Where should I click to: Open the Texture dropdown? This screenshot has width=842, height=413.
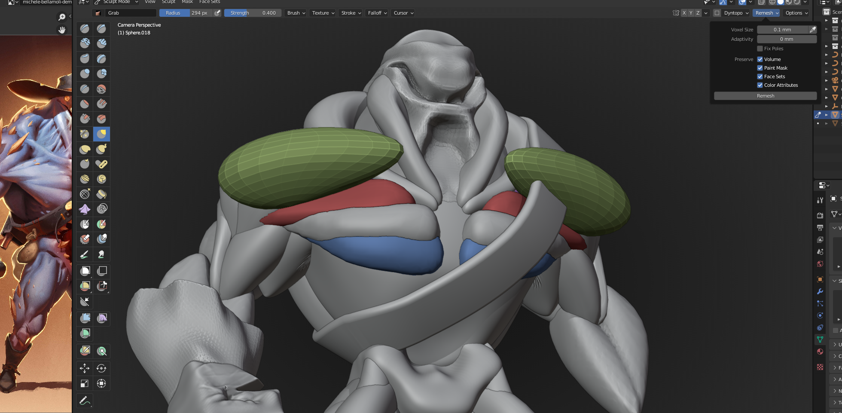(x=323, y=13)
